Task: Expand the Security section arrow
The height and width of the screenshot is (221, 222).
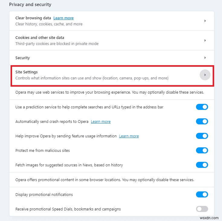Action: 205,58
